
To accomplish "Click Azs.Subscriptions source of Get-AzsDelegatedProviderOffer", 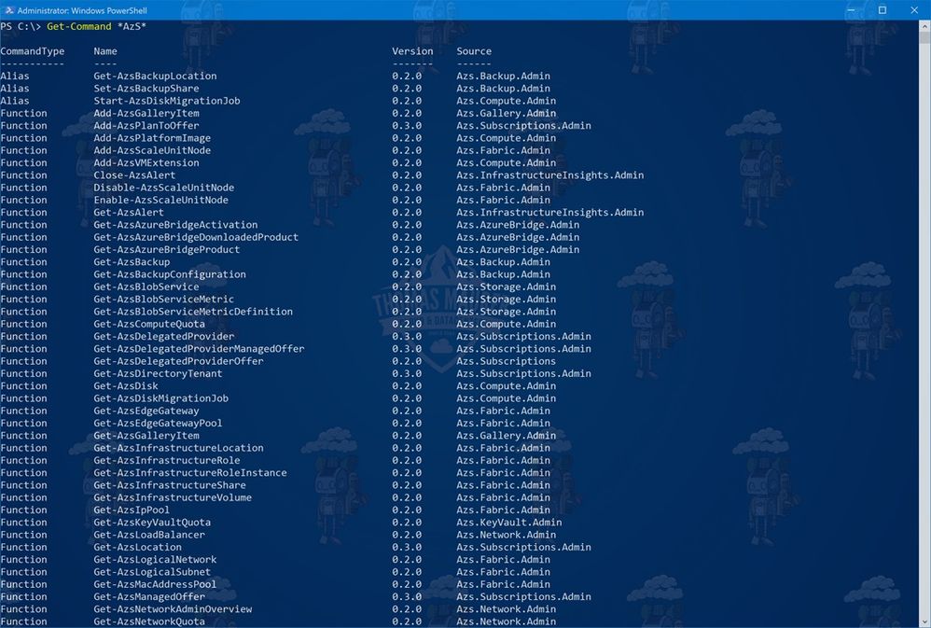I will [506, 361].
